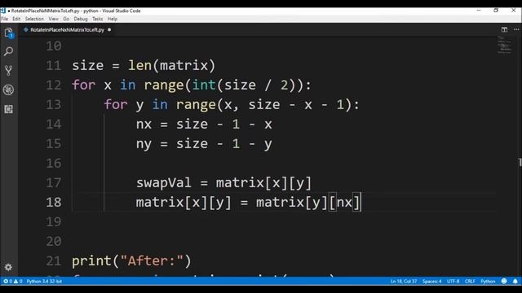
Task: Change line endings via CRLF
Action: click(x=470, y=281)
